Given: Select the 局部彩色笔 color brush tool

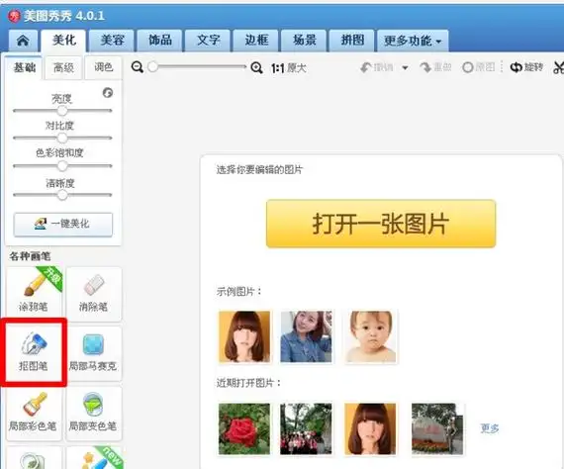Looking at the screenshot, I should tap(34, 414).
